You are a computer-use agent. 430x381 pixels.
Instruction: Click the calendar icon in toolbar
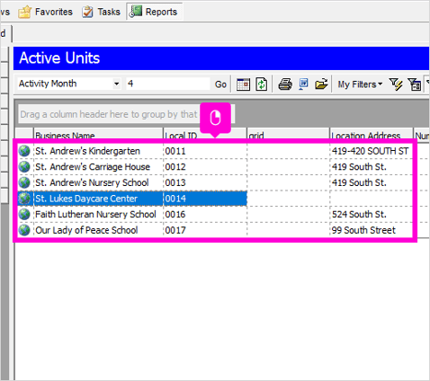point(243,84)
